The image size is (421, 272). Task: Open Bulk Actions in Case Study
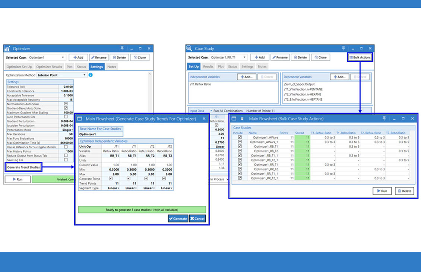point(360,57)
